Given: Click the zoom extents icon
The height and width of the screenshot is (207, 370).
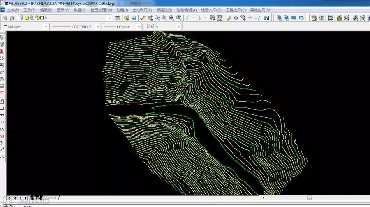Looking at the screenshot, I should pyautogui.click(x=171, y=18).
